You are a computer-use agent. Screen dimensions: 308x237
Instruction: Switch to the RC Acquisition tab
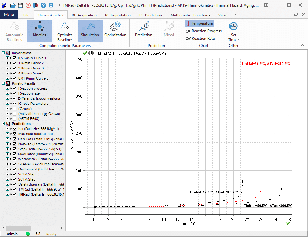point(84,15)
